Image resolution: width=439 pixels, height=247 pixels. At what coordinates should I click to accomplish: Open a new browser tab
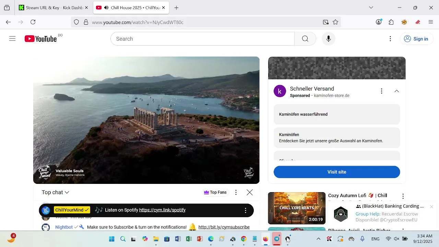click(x=176, y=8)
